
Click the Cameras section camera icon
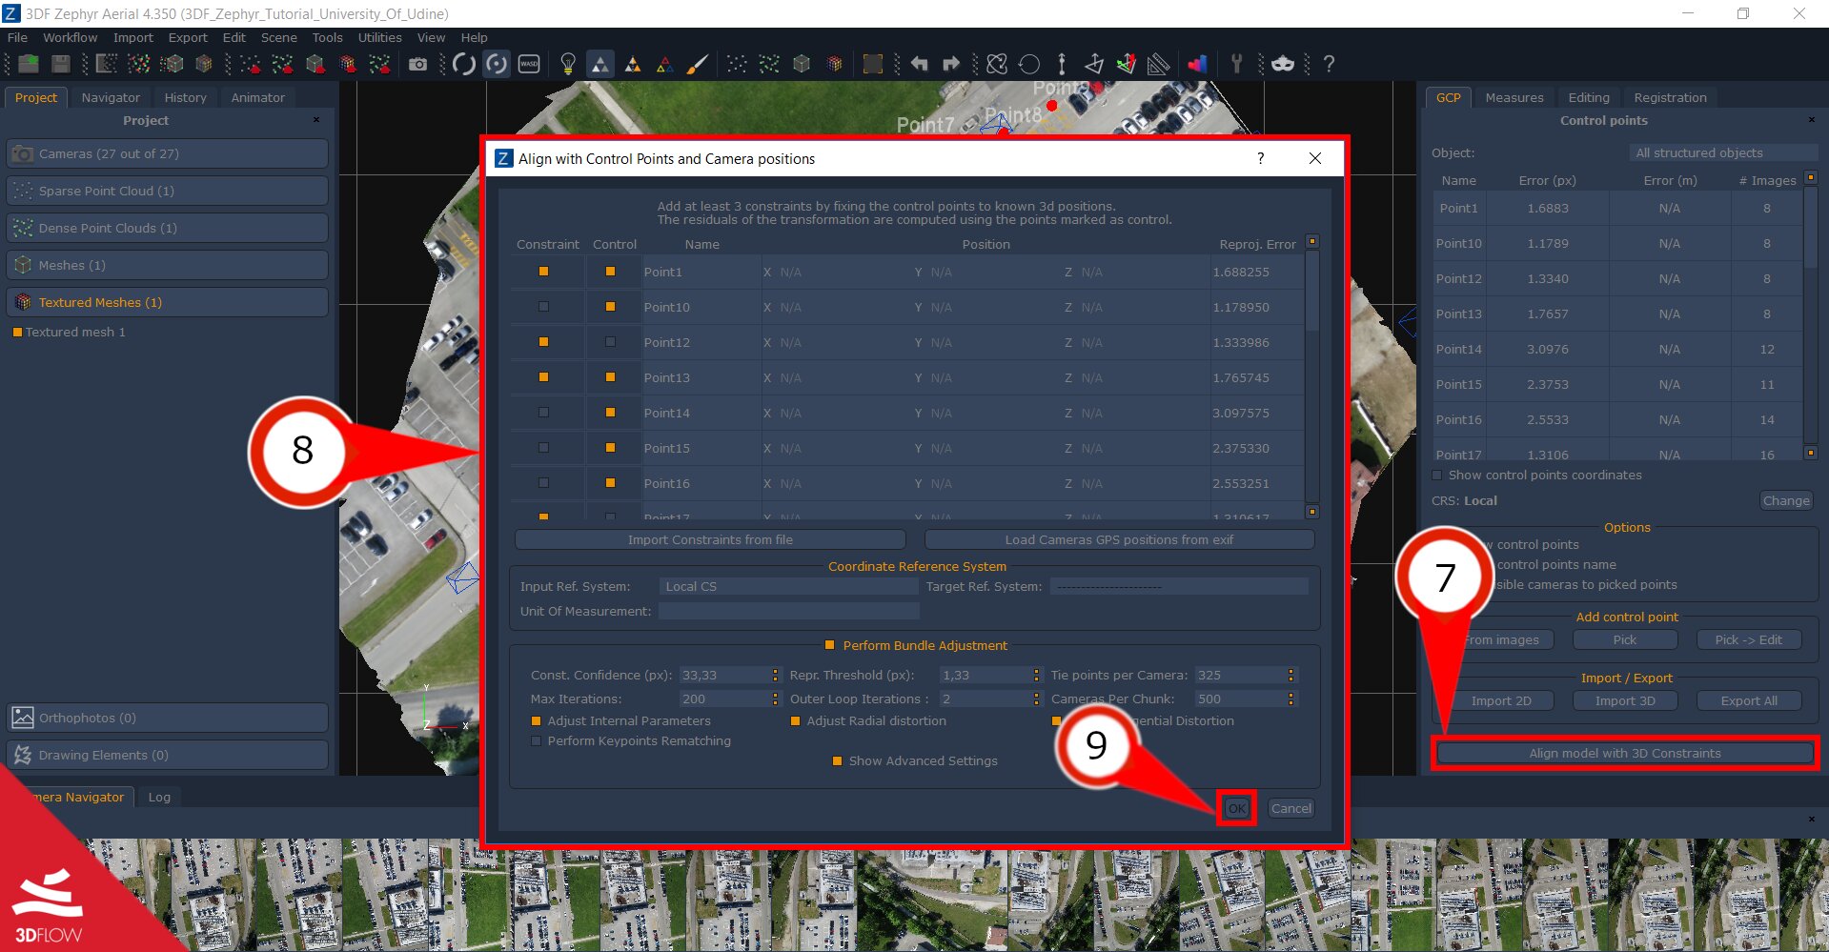[23, 153]
